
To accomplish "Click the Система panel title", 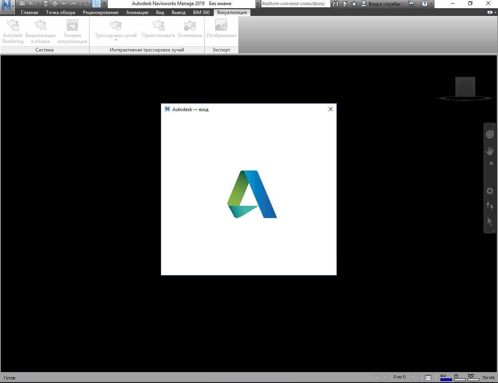I will click(x=45, y=50).
